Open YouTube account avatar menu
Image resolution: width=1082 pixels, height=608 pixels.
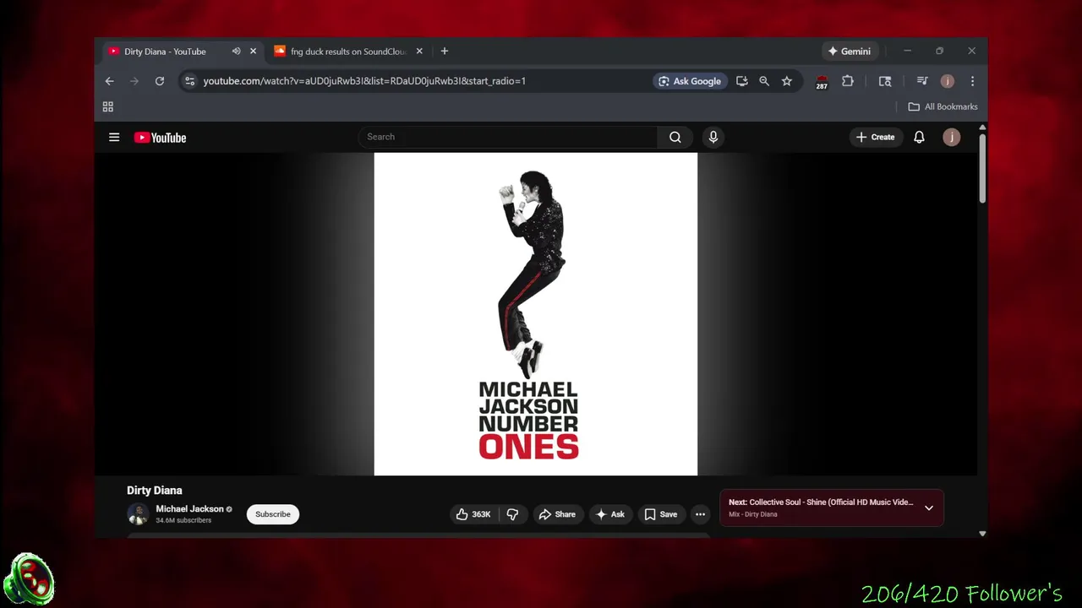coord(952,137)
